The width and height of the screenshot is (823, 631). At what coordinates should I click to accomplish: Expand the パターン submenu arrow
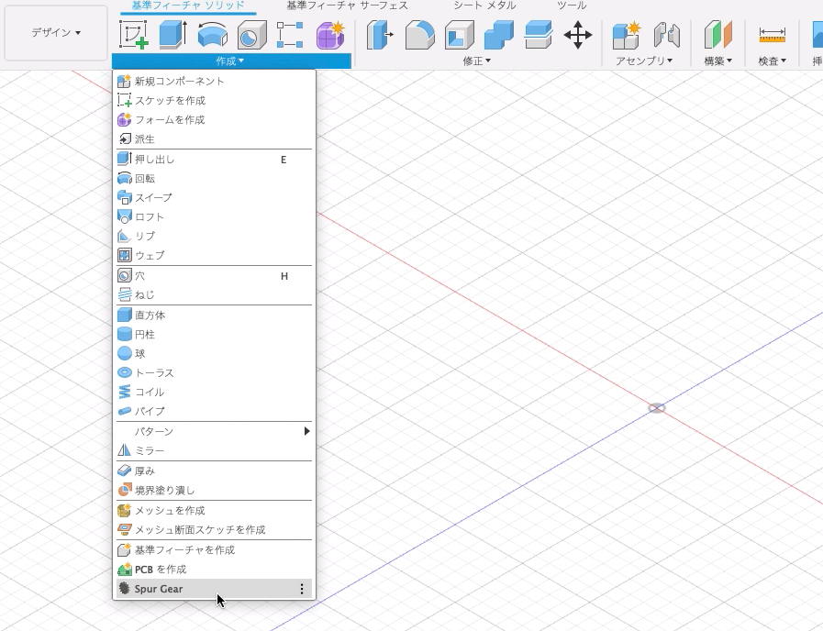307,431
